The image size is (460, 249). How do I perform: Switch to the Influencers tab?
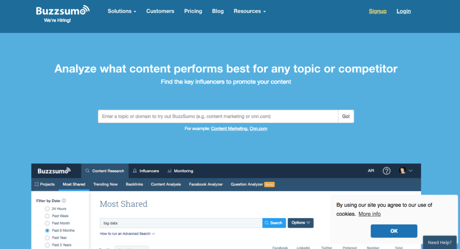point(146,171)
